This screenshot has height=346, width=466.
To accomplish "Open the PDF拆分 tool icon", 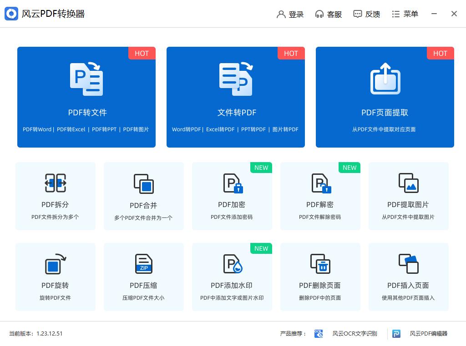I will (x=55, y=195).
